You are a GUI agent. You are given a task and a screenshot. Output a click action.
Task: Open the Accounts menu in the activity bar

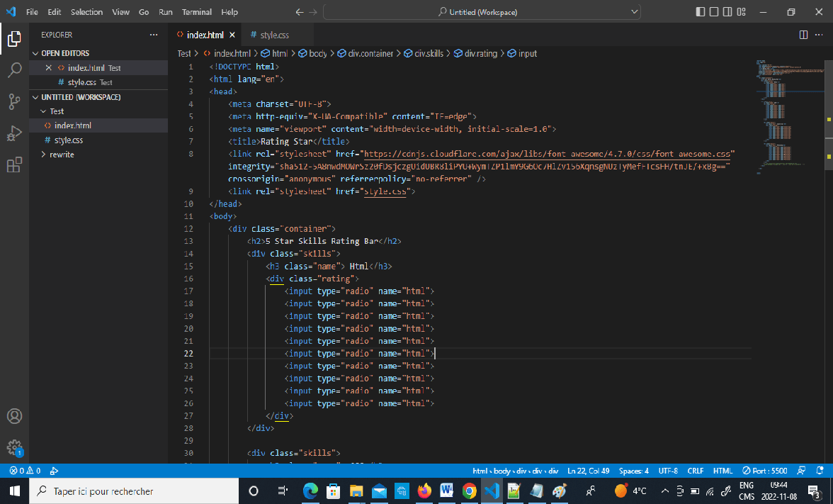(x=14, y=416)
